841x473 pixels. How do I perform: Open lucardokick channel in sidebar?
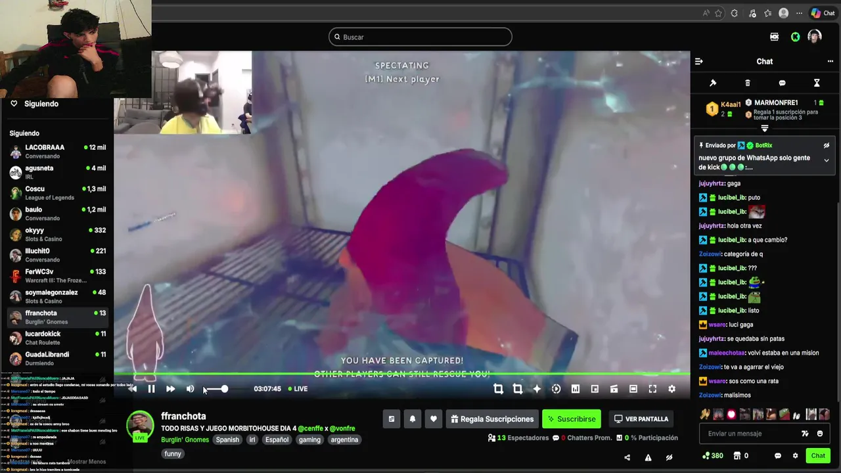[x=58, y=338]
